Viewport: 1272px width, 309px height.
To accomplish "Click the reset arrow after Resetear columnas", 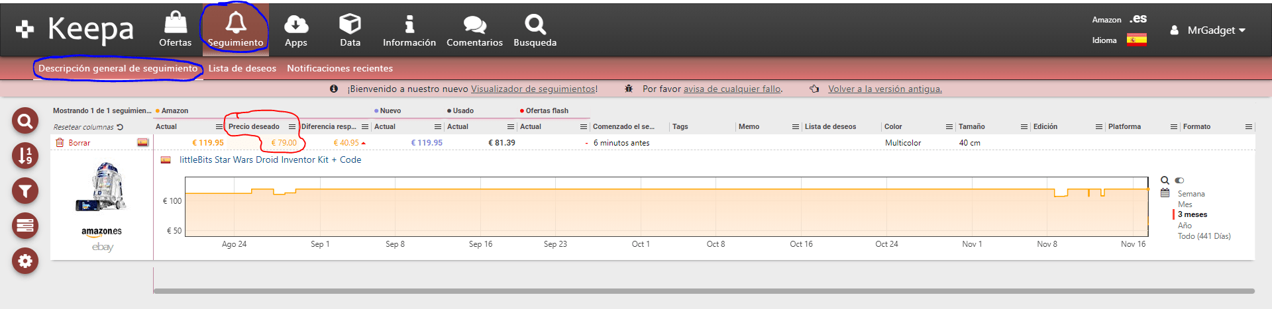I will (120, 127).
